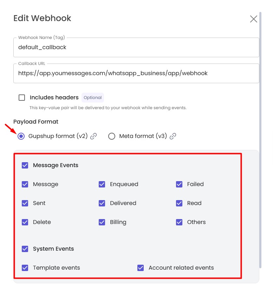Viewport: 273px width, 297px height.
Task: Toggle Account related events checkbox
Action: tap(141, 268)
